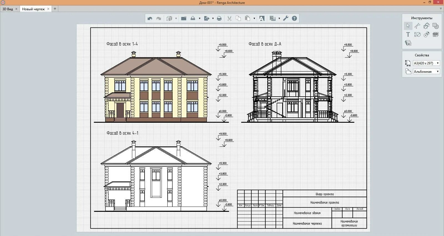Open the A3(420 x 297) sheet size dropdown

pos(426,63)
